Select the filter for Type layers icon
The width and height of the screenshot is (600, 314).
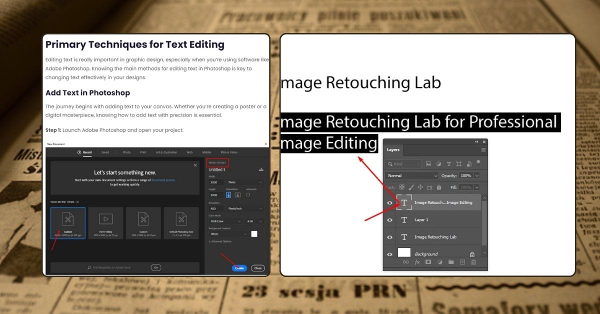449,164
